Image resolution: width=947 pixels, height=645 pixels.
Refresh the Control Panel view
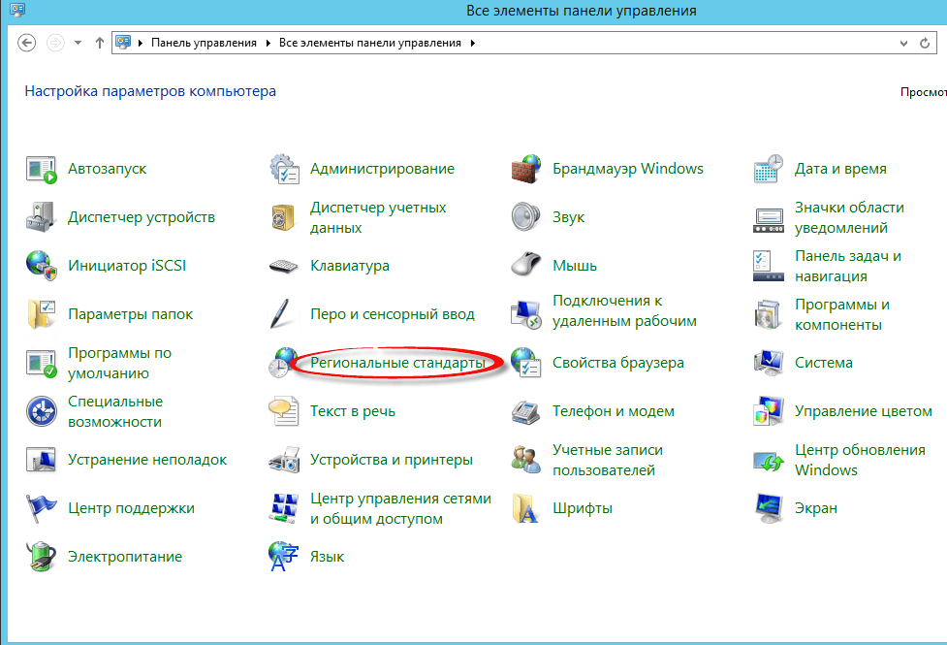coord(925,44)
